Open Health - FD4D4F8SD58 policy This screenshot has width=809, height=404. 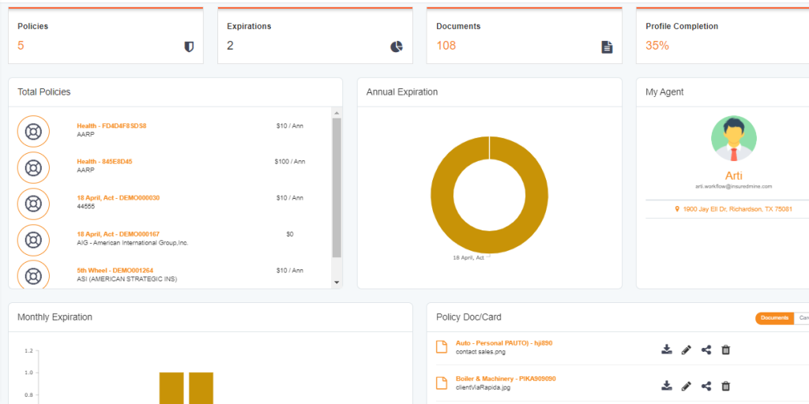tap(111, 125)
